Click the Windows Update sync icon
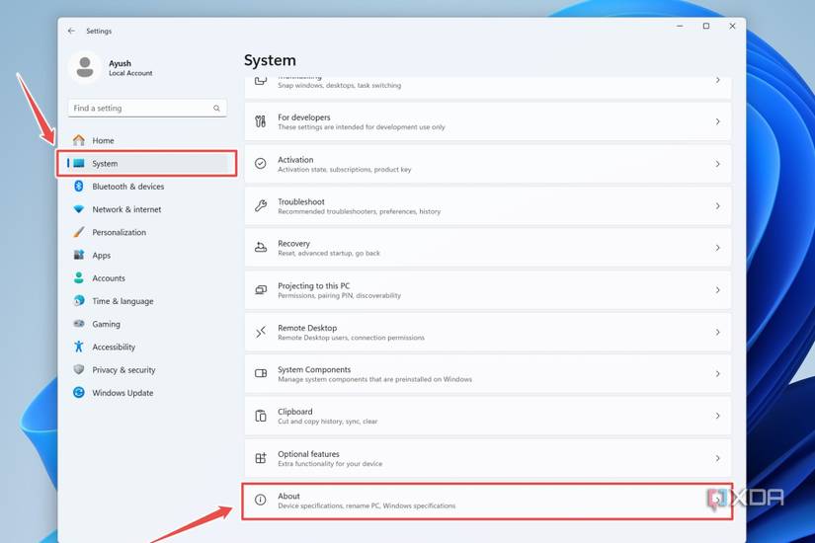Image resolution: width=815 pixels, height=543 pixels. click(x=79, y=392)
